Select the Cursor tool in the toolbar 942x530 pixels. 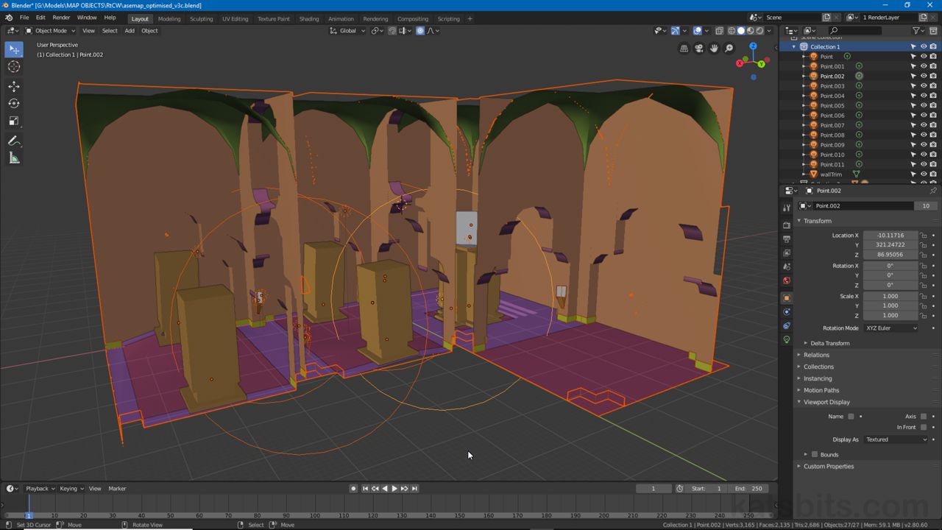(14, 67)
